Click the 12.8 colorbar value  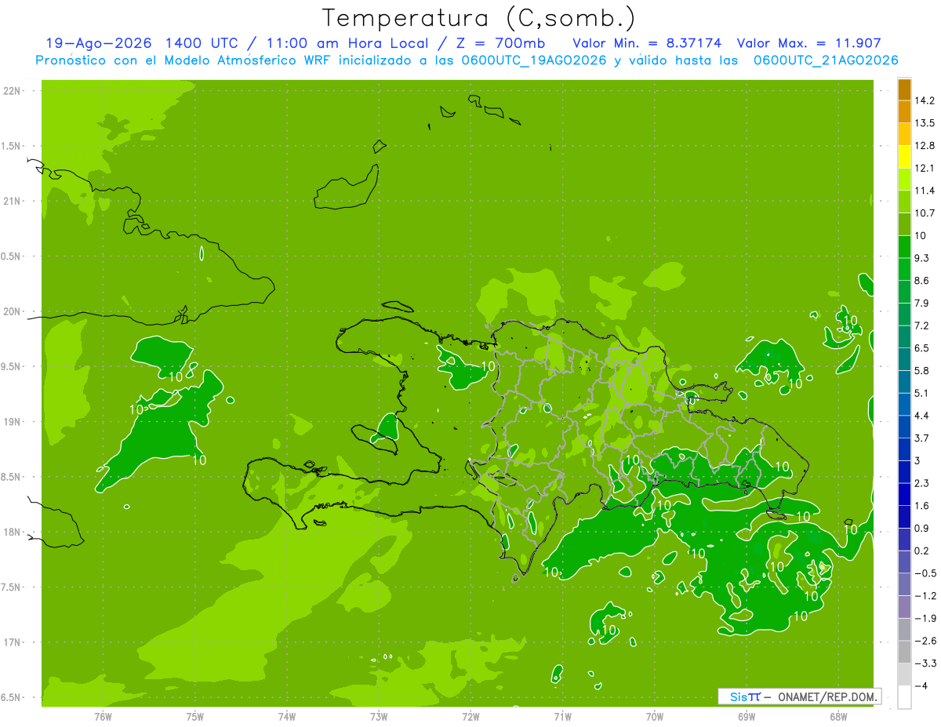[x=925, y=146]
